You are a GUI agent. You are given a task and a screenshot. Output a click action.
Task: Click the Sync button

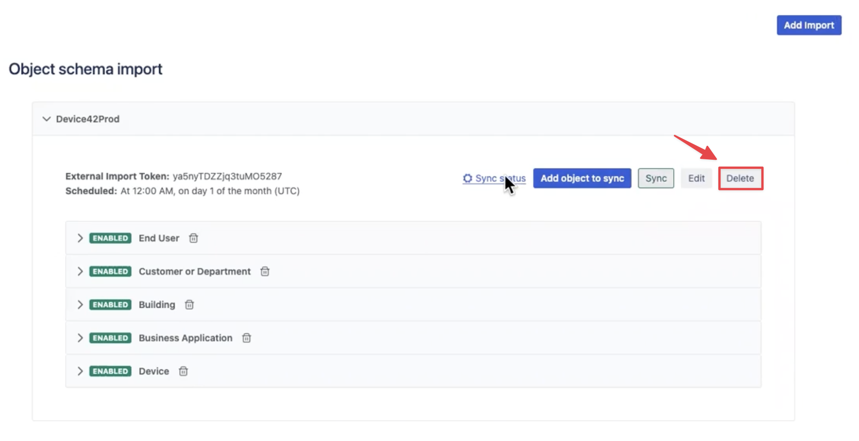pos(656,178)
